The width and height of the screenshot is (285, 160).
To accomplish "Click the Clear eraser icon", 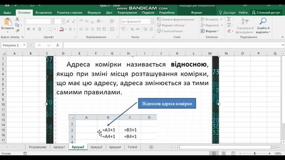I will (229, 31).
